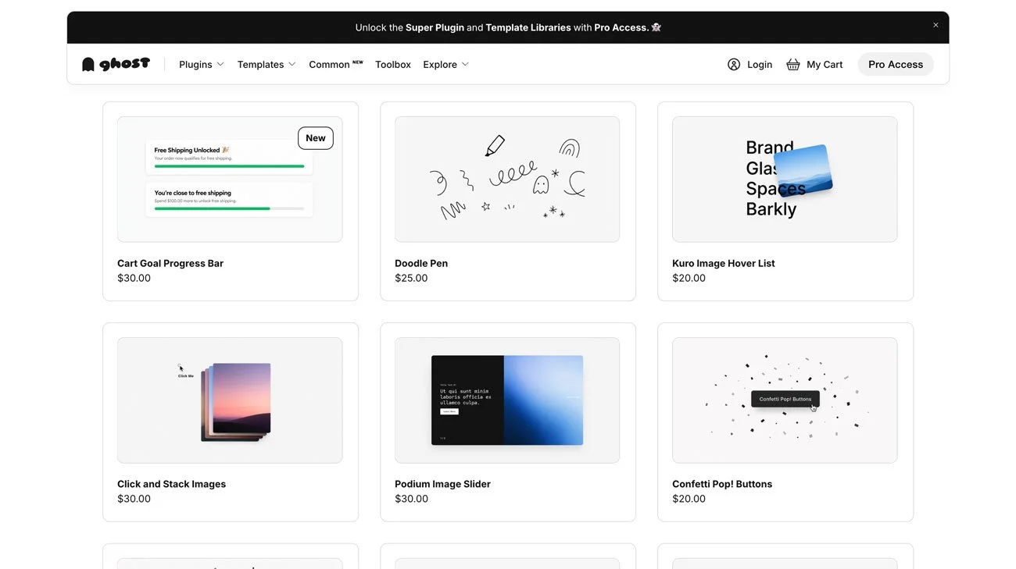Open the Cart Goal Progress Bar thumbnail

pos(230,180)
